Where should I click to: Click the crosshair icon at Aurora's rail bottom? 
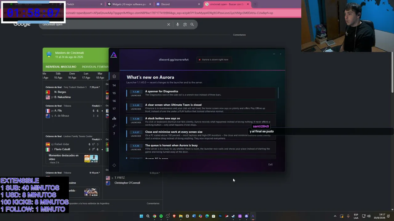tap(114, 165)
